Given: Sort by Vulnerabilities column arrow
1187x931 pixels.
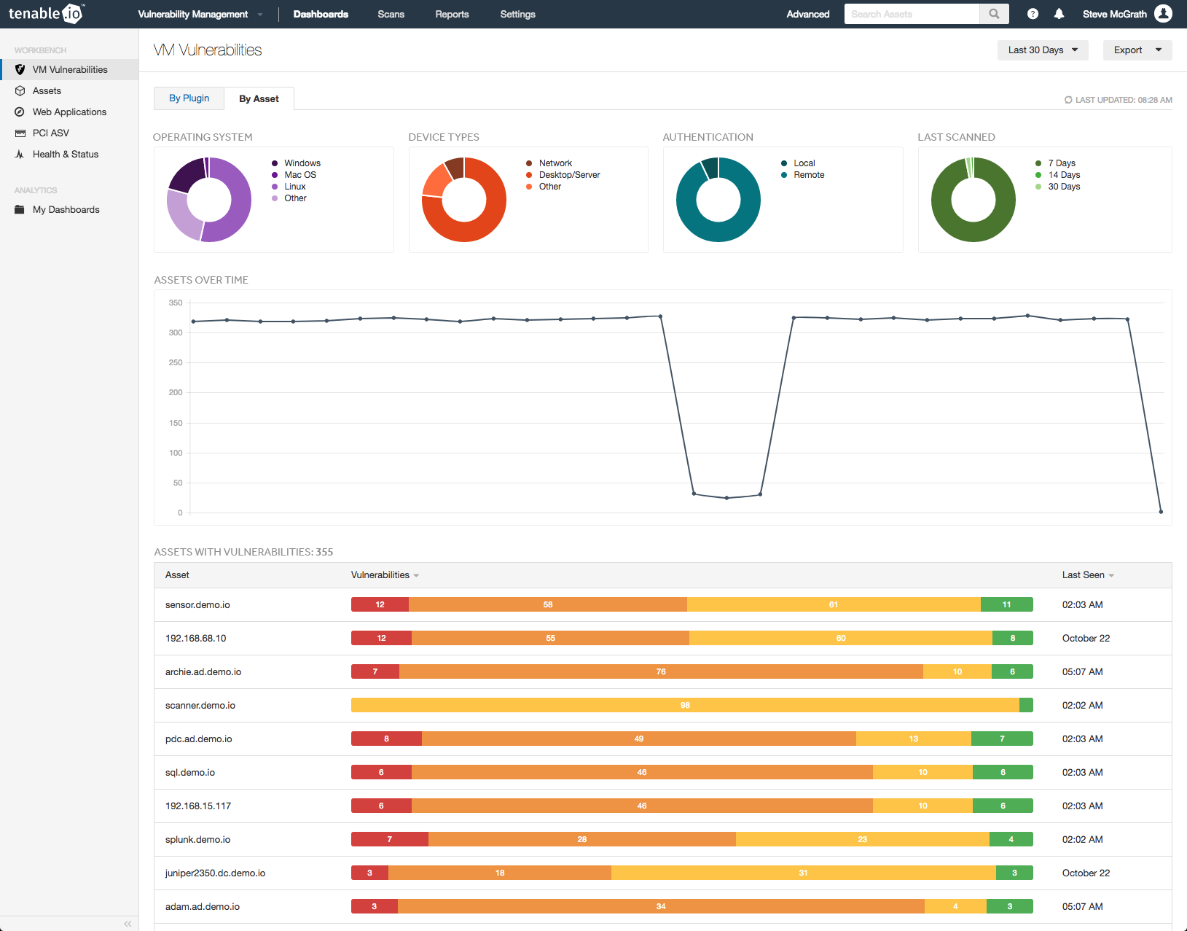Looking at the screenshot, I should tap(416, 576).
